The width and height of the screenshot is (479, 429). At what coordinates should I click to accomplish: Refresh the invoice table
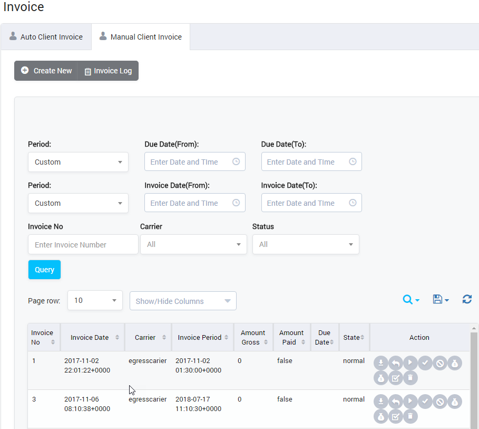point(467,299)
